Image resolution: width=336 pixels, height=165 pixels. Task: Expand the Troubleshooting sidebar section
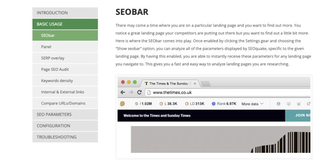(x=65, y=137)
